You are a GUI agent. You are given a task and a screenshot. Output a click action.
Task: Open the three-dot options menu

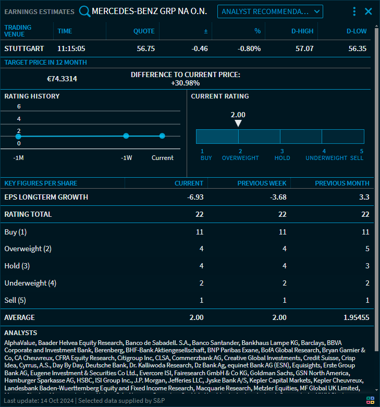pyautogui.click(x=354, y=11)
